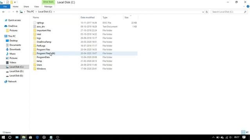The image size is (250, 140).
Task: Open the Windows Start menu
Action: click(x=3, y=137)
